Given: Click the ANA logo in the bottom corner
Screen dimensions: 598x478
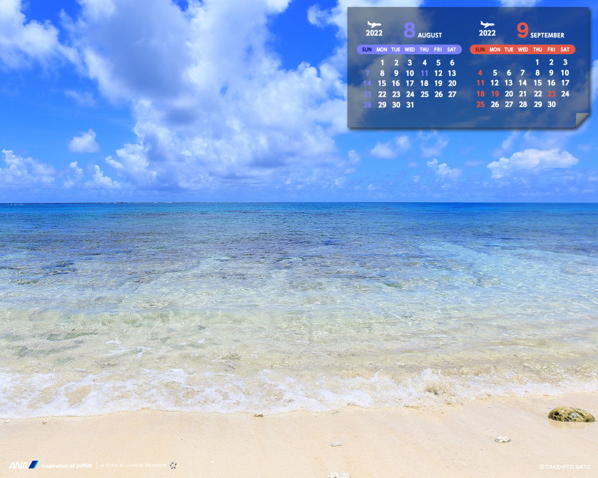Looking at the screenshot, I should pos(23,465).
